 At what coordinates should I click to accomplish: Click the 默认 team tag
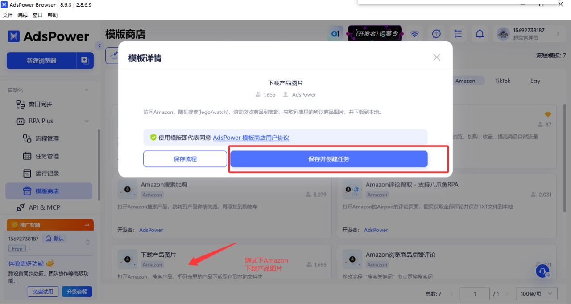pyautogui.click(x=54, y=239)
